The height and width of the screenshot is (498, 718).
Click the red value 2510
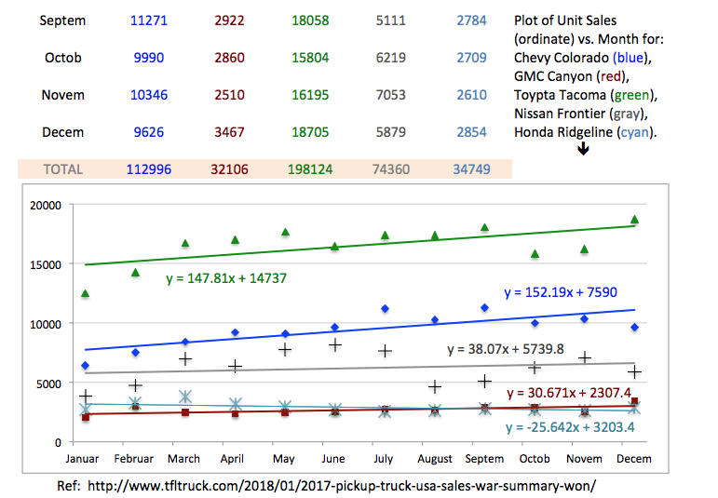(x=229, y=95)
